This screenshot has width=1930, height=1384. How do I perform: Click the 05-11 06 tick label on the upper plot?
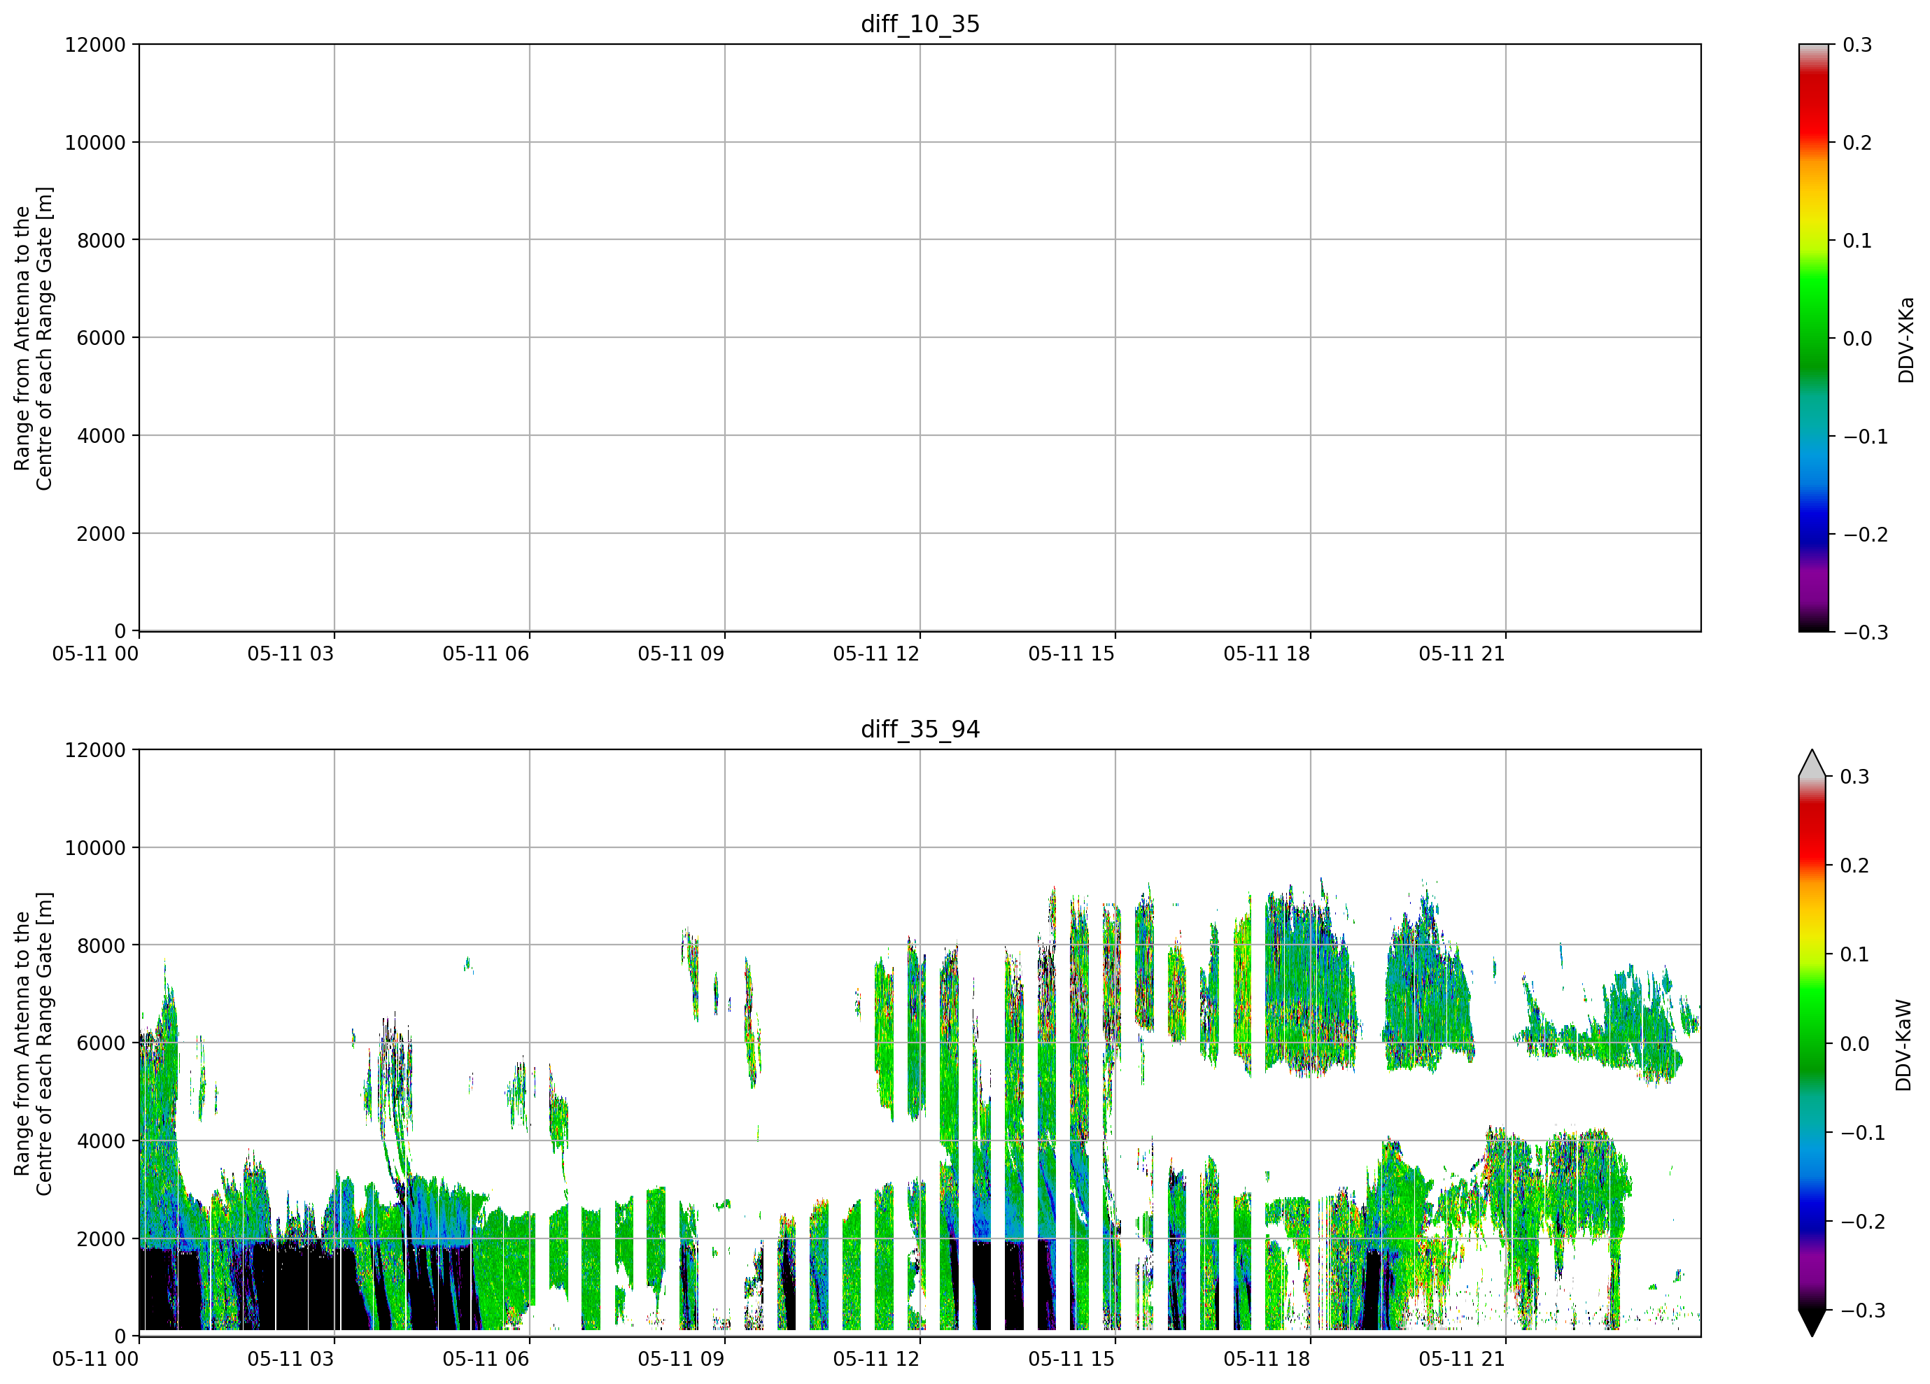pos(485,654)
